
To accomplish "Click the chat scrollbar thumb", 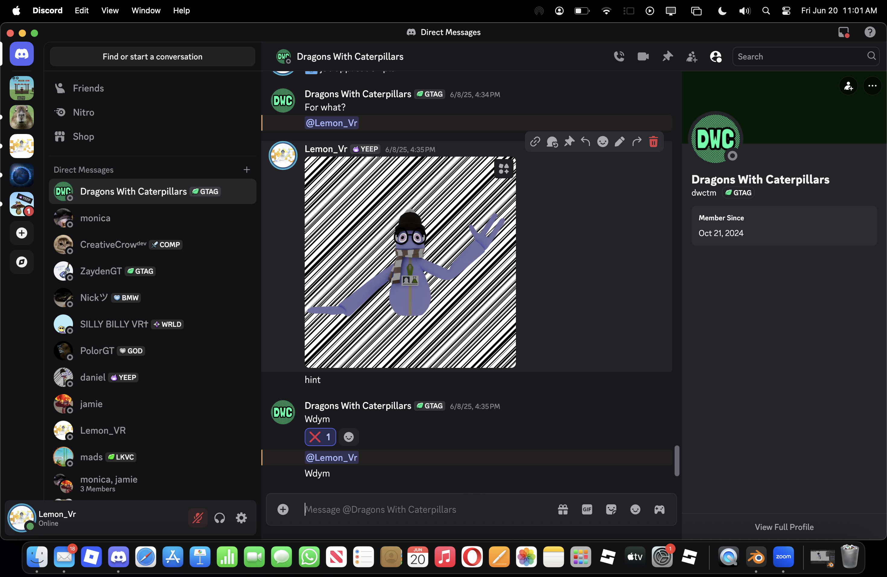I will (x=677, y=461).
